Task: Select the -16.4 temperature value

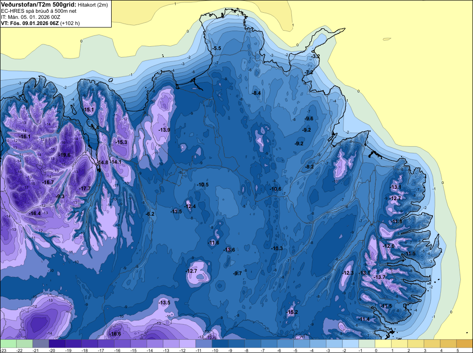Action: tap(35, 213)
